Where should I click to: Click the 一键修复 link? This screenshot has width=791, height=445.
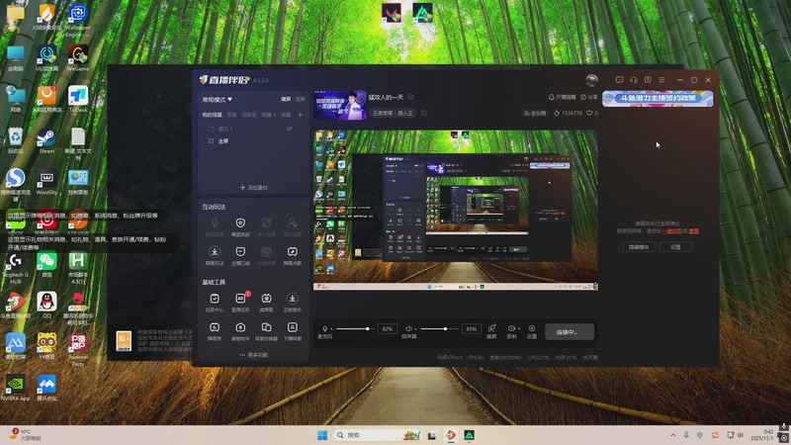[x=671, y=231]
